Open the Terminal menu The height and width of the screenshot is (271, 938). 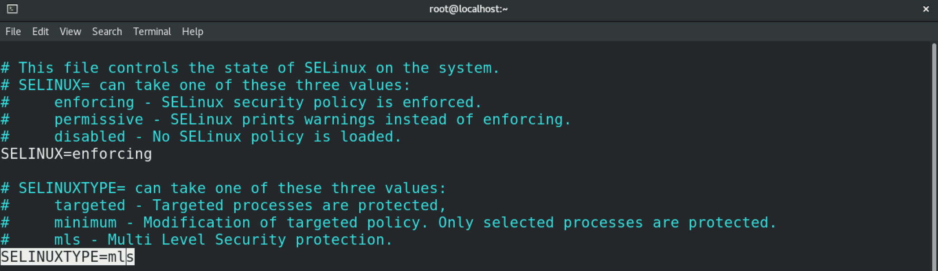pos(152,32)
